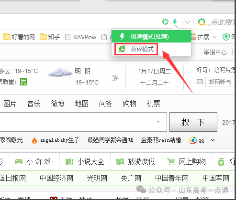Click the green medical kit icon

point(221,162)
